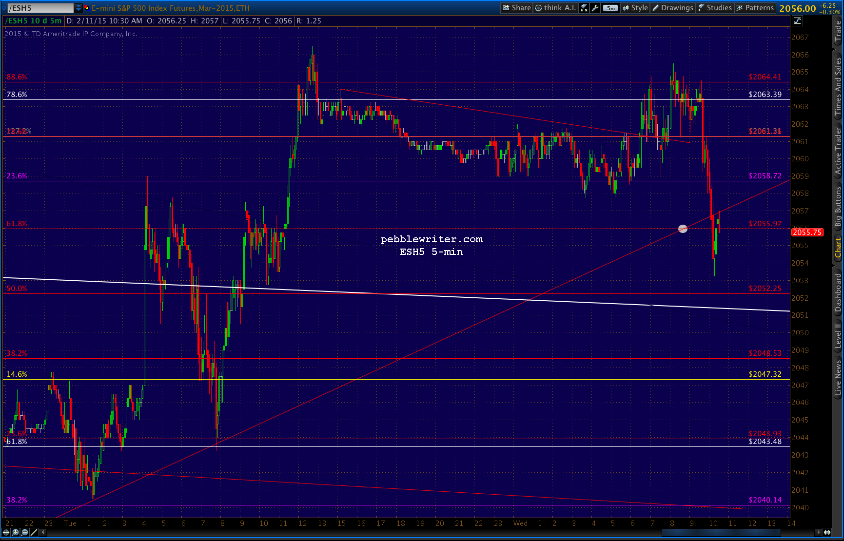This screenshot has width=844, height=541.
Task: Click the $2047.32 Fibonacci level label
Action: (x=765, y=374)
